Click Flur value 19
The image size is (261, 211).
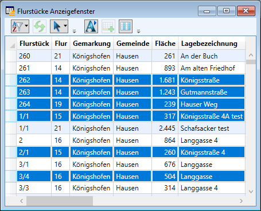pyautogui.click(x=61, y=104)
